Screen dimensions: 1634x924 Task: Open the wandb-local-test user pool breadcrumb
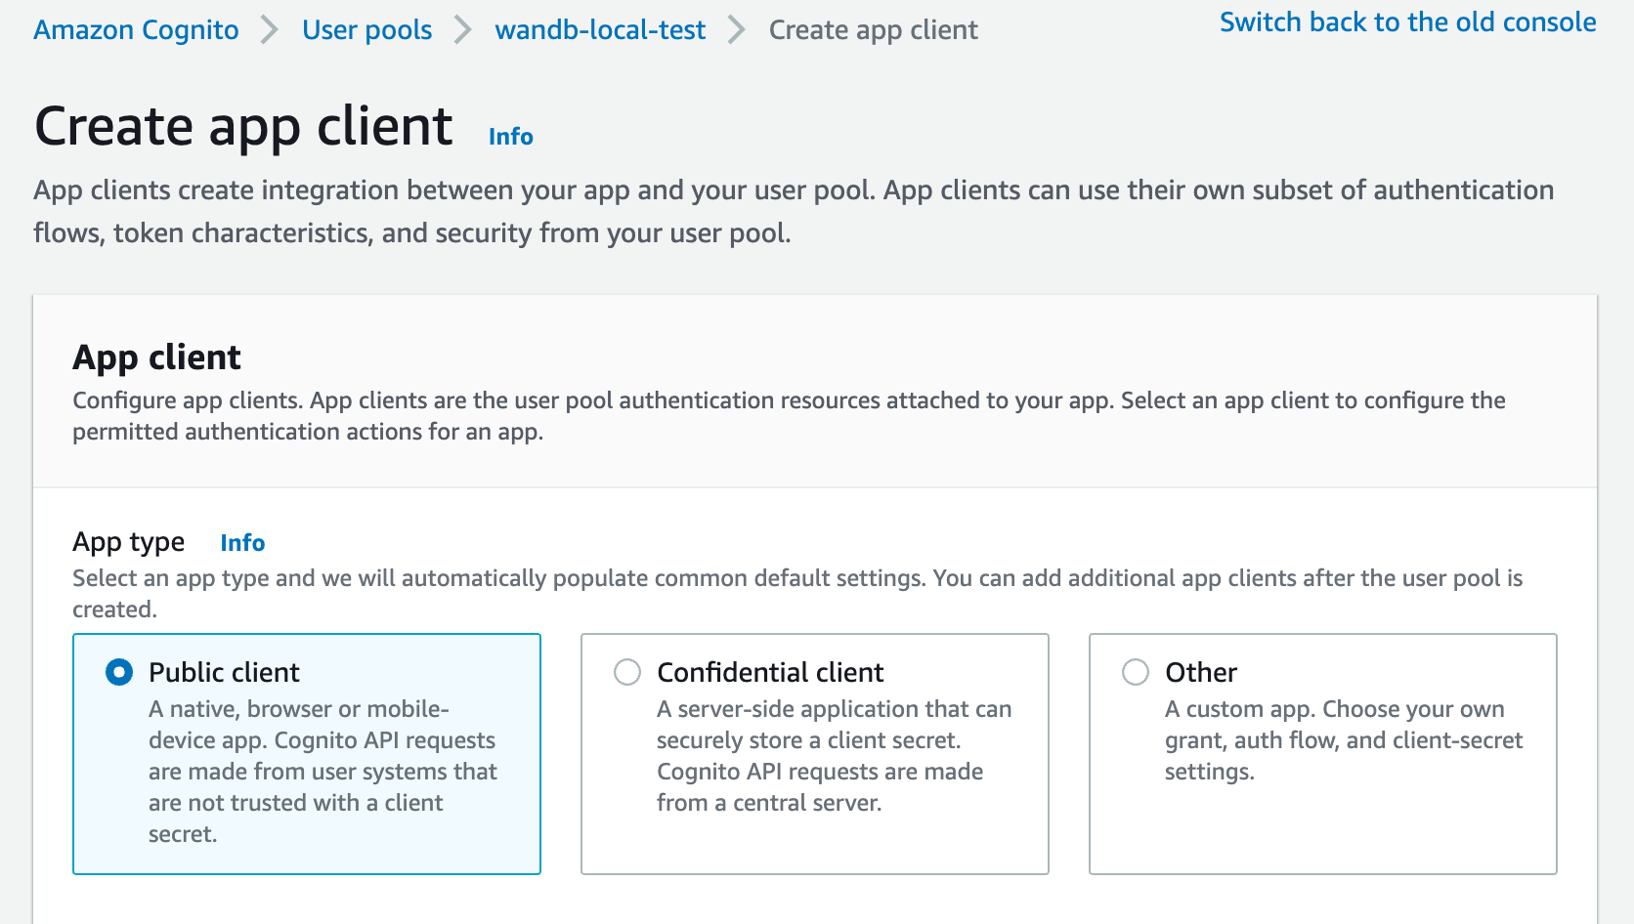pyautogui.click(x=601, y=29)
